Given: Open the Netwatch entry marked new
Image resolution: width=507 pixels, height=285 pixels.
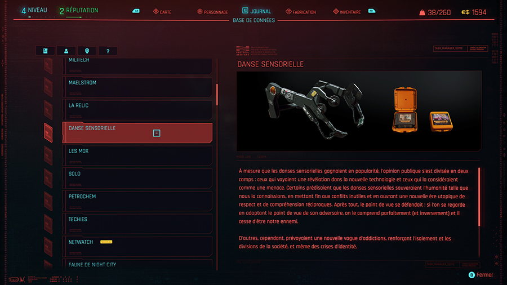Looking at the screenshot, I should coord(137,247).
